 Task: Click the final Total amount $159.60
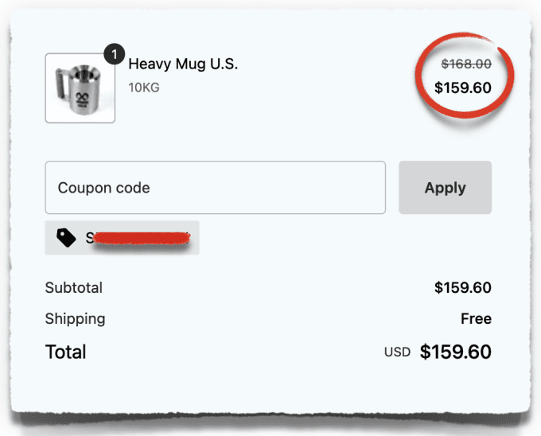pyautogui.click(x=455, y=352)
